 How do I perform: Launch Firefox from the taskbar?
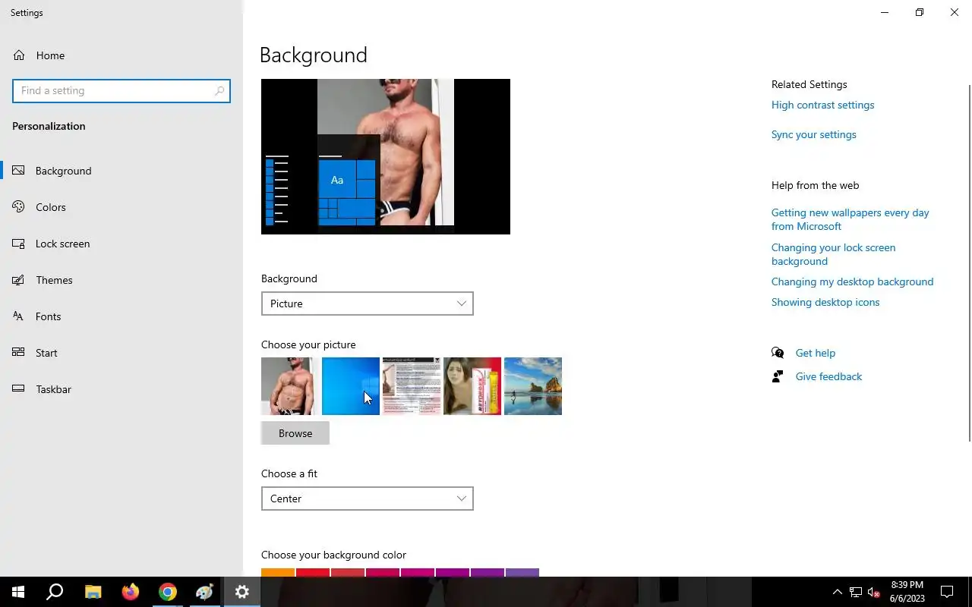point(130,592)
